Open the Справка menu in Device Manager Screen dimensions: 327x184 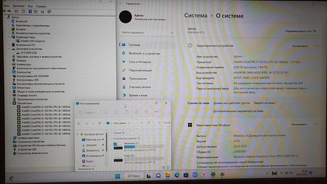[41, 6]
